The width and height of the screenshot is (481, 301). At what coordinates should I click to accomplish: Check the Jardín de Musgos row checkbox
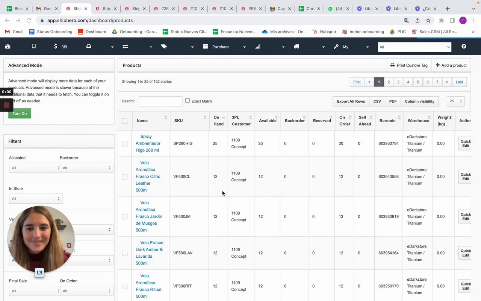tap(125, 217)
